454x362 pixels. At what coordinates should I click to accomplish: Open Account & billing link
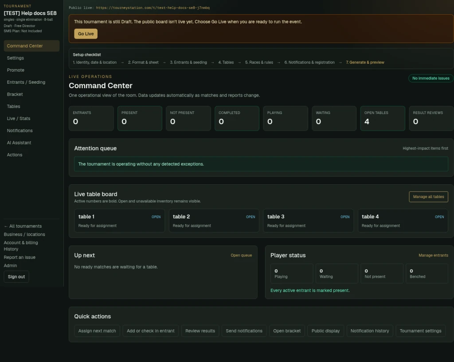pyautogui.click(x=21, y=242)
